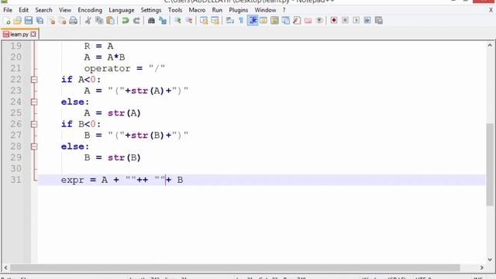Click the Save All toolbar icon
The image size is (496, 279).
[x=40, y=21]
